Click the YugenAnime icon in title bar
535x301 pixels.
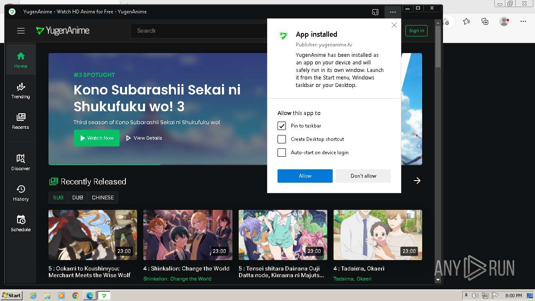coord(12,12)
